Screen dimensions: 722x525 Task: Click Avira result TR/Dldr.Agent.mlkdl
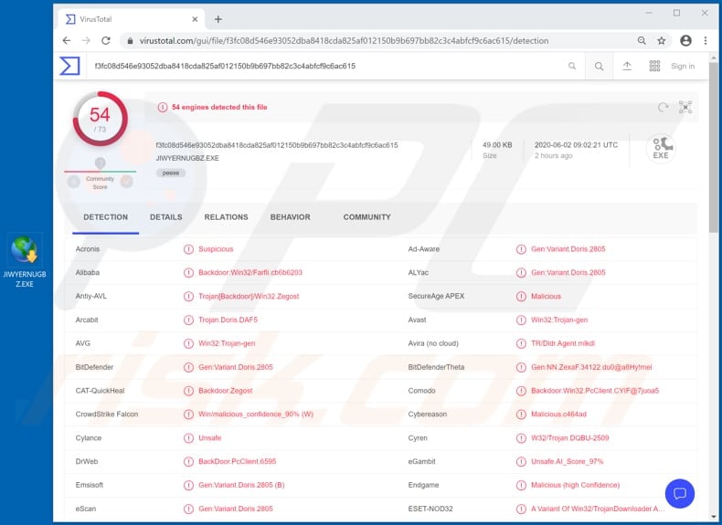[x=563, y=343]
